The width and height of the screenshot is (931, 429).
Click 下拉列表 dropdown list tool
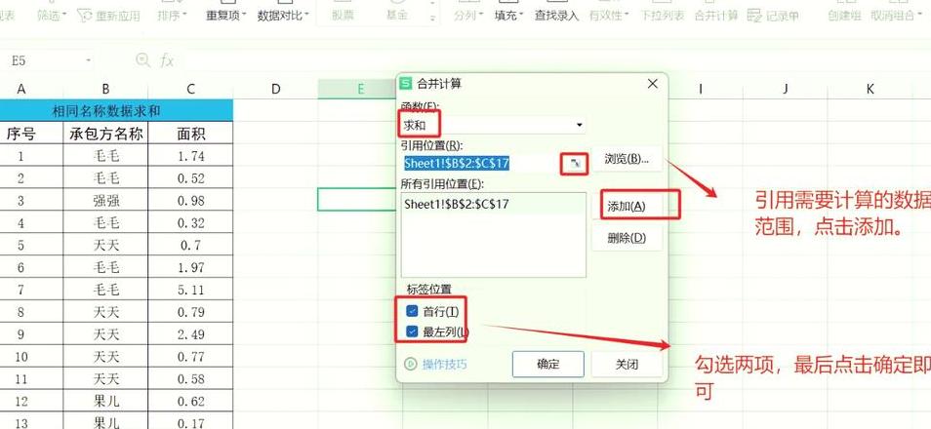coord(662,16)
